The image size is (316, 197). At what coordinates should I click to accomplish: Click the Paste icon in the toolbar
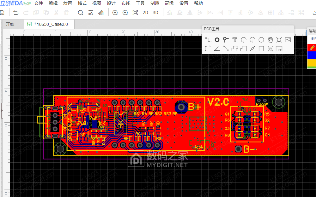click(x=46, y=13)
